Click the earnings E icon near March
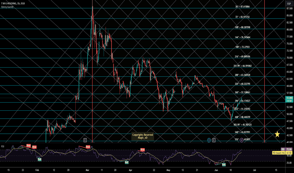 [85, 140]
